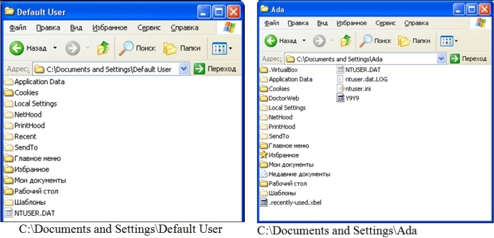Select .recently-used.xbel file in Ada window
The height and width of the screenshot is (238, 494).
[291, 203]
